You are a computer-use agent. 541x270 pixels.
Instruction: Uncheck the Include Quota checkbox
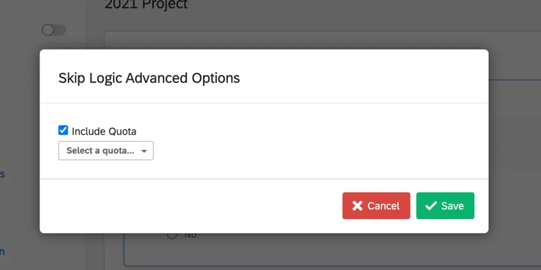(63, 130)
